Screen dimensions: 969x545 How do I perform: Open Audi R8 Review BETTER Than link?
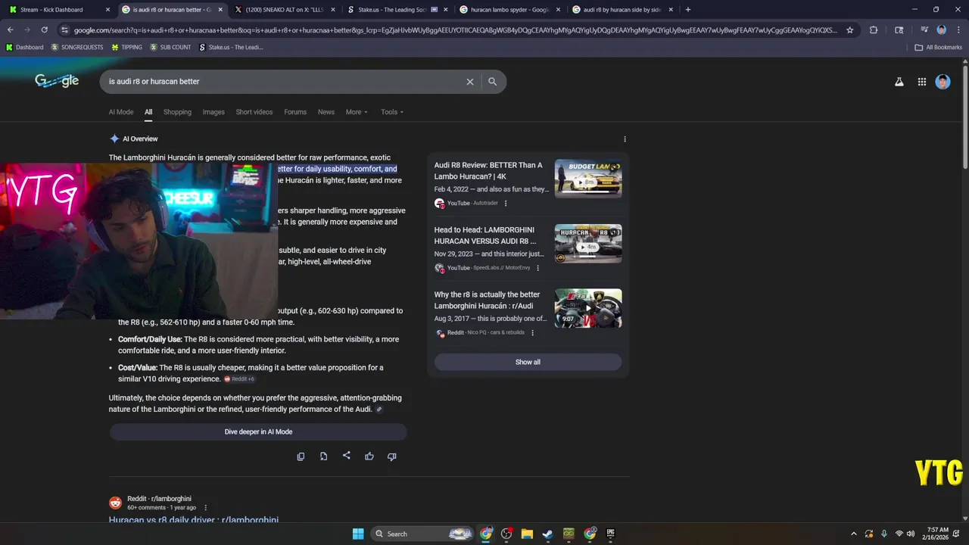[488, 170]
